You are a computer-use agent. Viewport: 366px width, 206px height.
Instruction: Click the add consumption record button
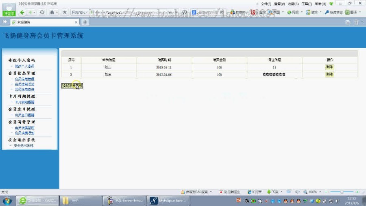click(72, 86)
